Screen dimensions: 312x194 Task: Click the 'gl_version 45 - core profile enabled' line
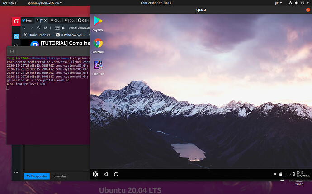coord(38,80)
